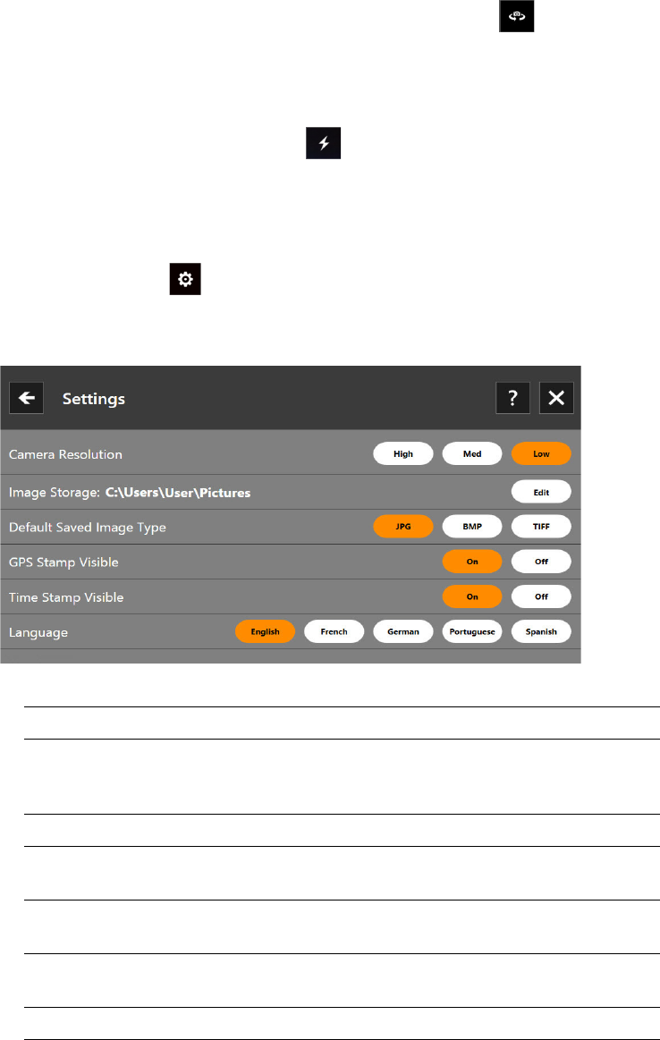Image resolution: width=660 pixels, height=1040 pixels.
Task: Set Camera Resolution to High
Action: (x=403, y=453)
